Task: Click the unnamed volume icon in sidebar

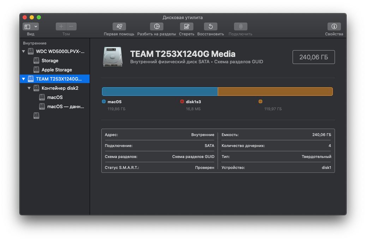Action: click(36, 116)
